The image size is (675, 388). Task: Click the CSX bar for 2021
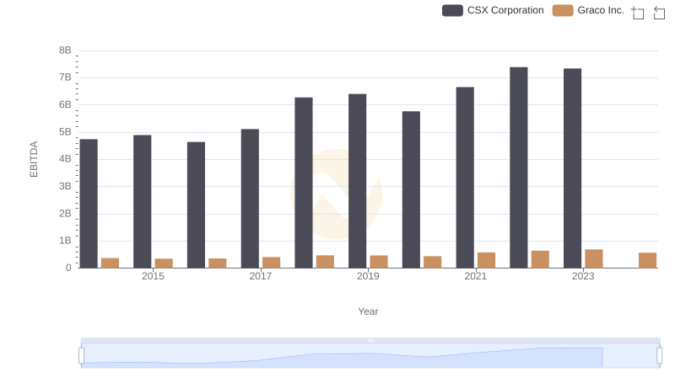pyautogui.click(x=465, y=178)
